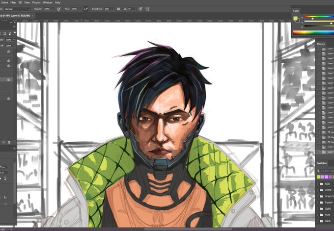Click the layer Opacity value field
Image resolution: width=334 pixels, height=231 pixels.
(x=8, y=40)
